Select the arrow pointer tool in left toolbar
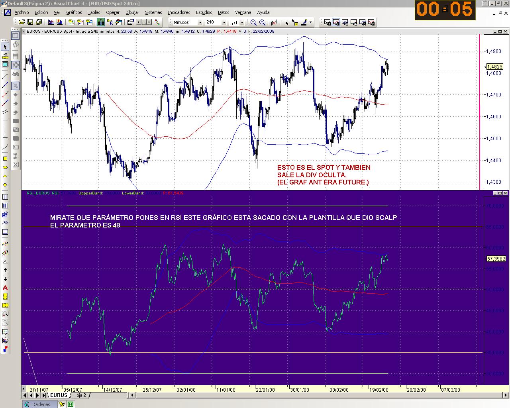510x408 pixels. tap(5, 47)
